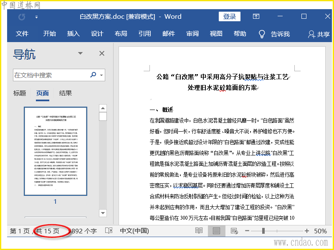Switch to the 开始 ribbon tab
334x250 pixels.
coord(49,34)
